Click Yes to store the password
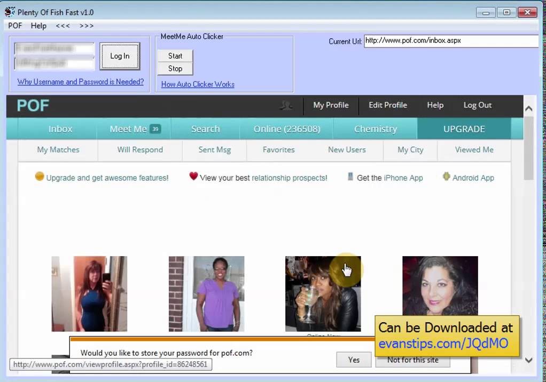Image resolution: width=546 pixels, height=382 pixels. 354,360
